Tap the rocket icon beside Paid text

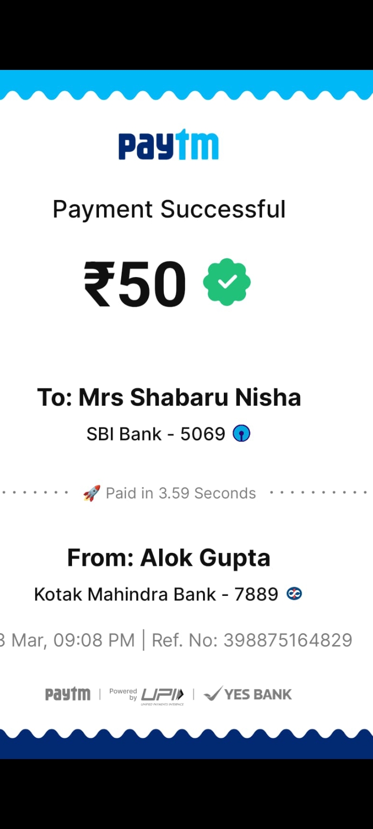92,493
